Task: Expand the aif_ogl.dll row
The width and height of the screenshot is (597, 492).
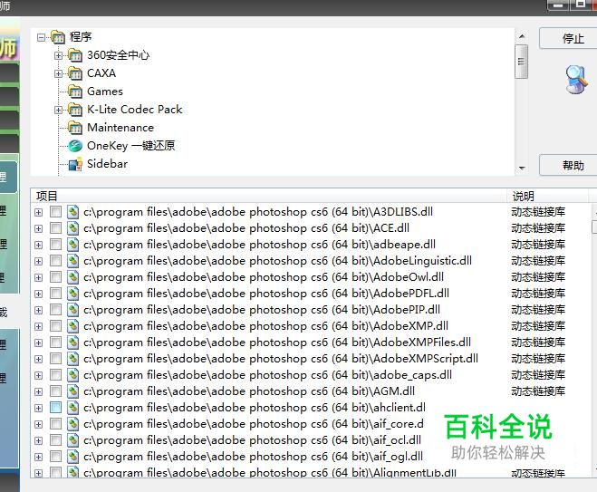Action: (38, 457)
